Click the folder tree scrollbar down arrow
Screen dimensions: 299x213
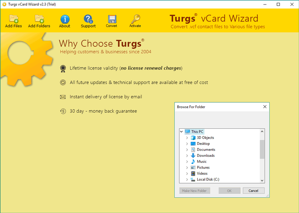coord(262,180)
